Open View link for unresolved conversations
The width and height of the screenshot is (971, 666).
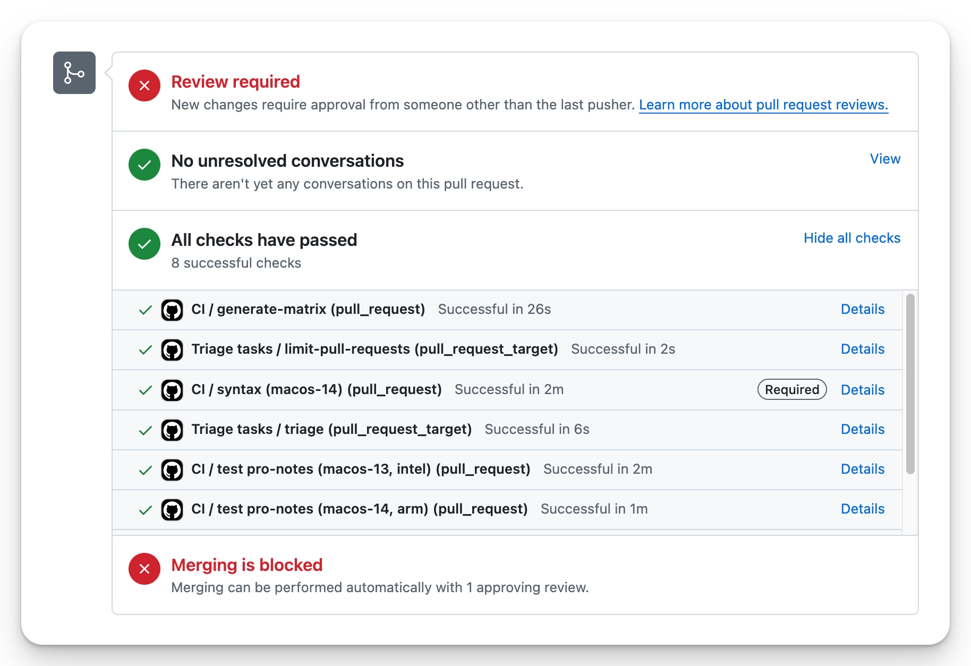(885, 159)
